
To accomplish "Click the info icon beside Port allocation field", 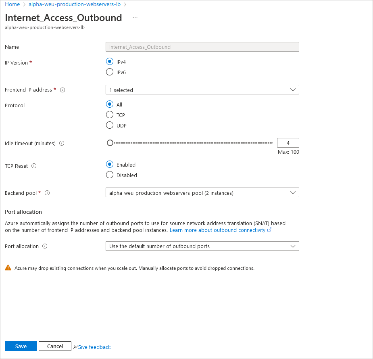I will pyautogui.click(x=45, y=246).
